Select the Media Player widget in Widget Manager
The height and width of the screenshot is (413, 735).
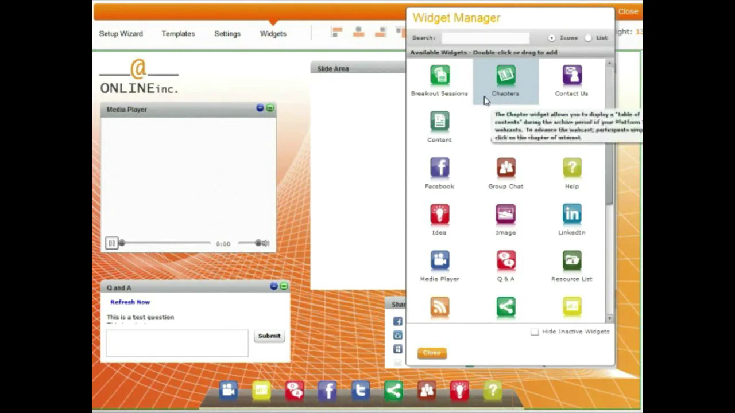[x=440, y=261]
